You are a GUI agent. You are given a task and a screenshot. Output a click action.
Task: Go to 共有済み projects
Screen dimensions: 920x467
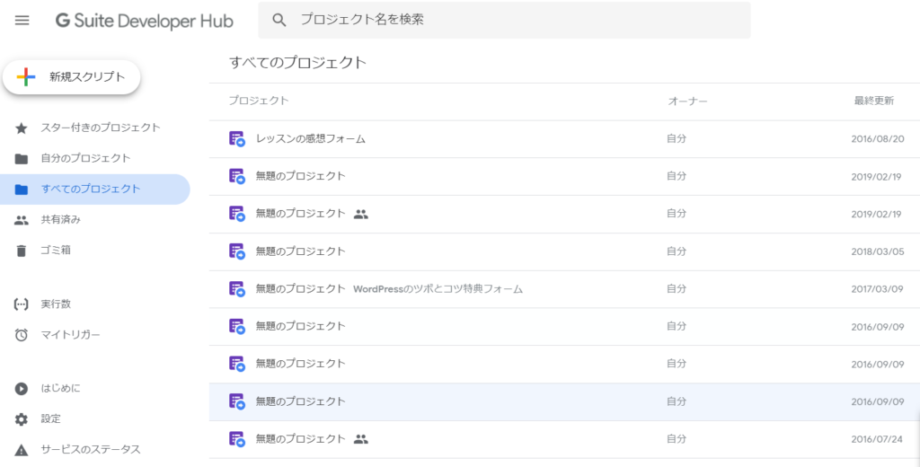pos(61,220)
